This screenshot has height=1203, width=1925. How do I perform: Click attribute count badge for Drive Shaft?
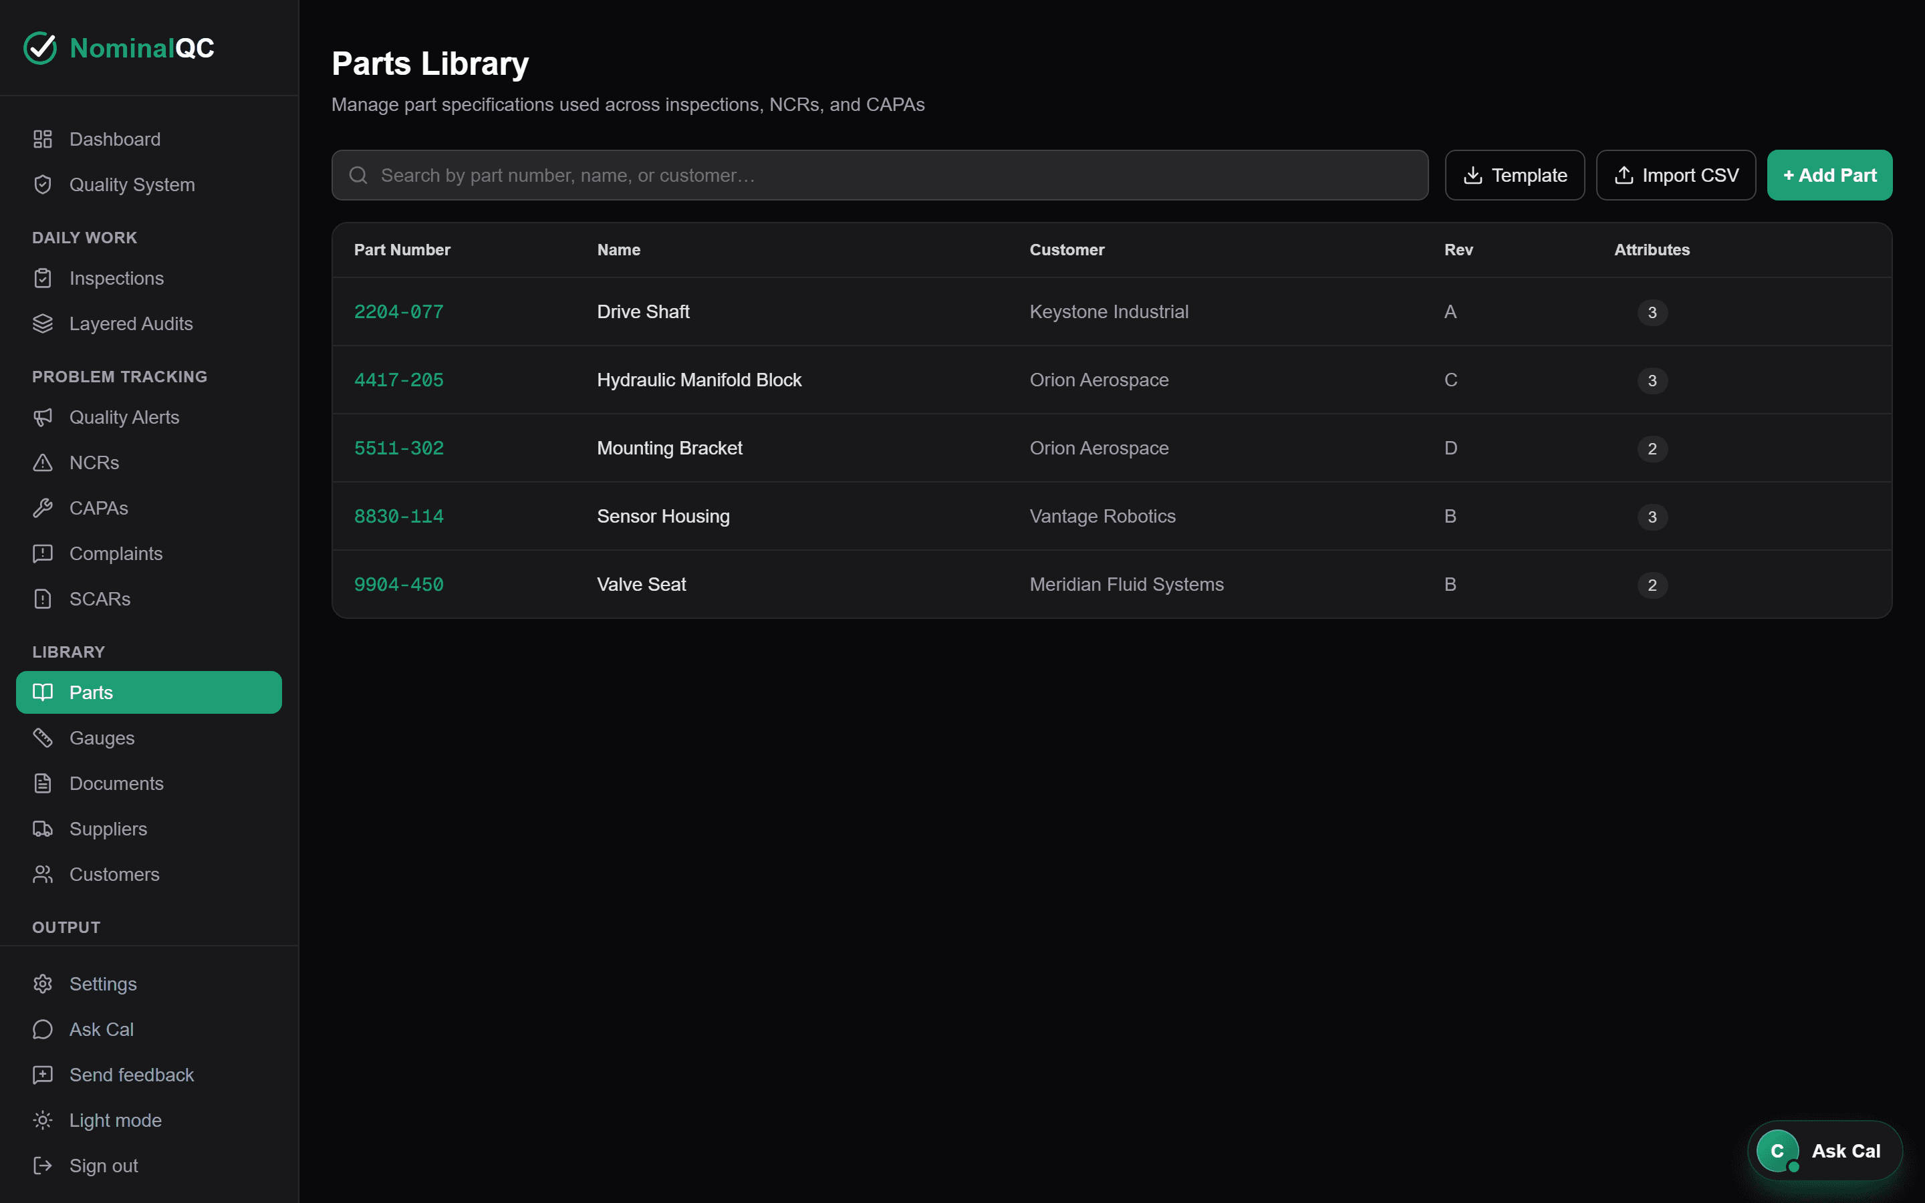pos(1652,313)
